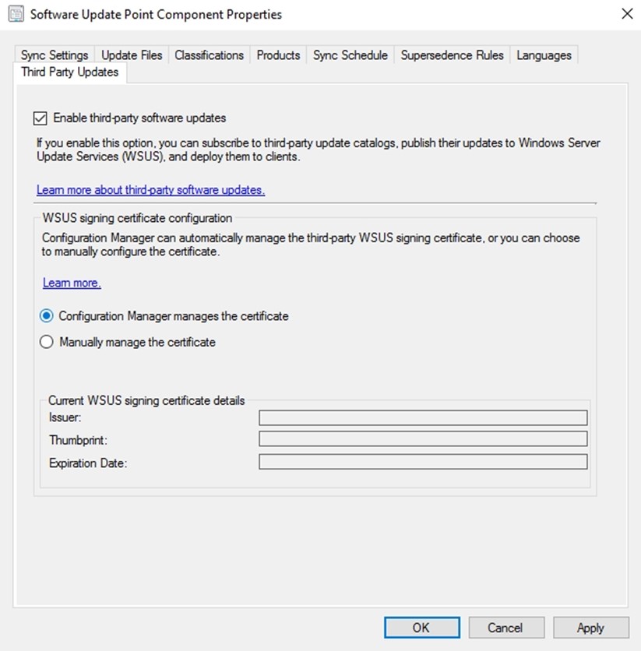Screen dimensions: 641x651
Task: Click the Issuer certificate field
Action: tap(423, 417)
